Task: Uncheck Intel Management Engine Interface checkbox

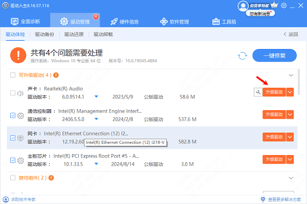Action: pos(13,115)
